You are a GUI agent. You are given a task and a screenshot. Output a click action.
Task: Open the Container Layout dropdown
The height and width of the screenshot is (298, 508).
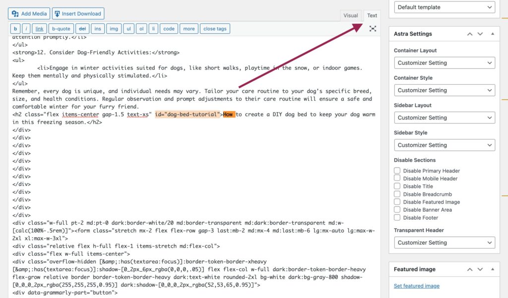[444, 63]
